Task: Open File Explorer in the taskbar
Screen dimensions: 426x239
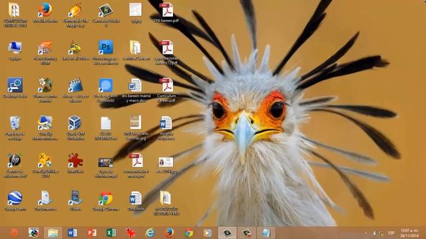Action: click(53, 233)
